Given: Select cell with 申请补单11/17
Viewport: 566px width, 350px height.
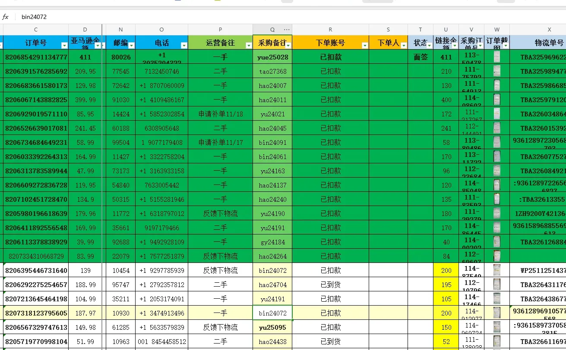Looking at the screenshot, I should point(220,142).
